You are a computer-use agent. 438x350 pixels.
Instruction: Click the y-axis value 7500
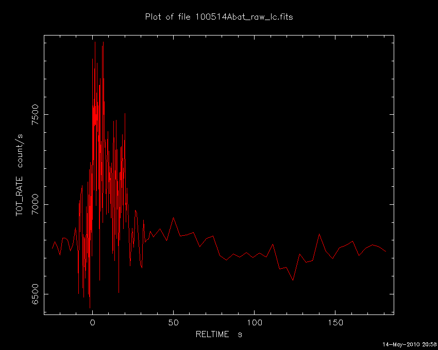(x=36, y=114)
